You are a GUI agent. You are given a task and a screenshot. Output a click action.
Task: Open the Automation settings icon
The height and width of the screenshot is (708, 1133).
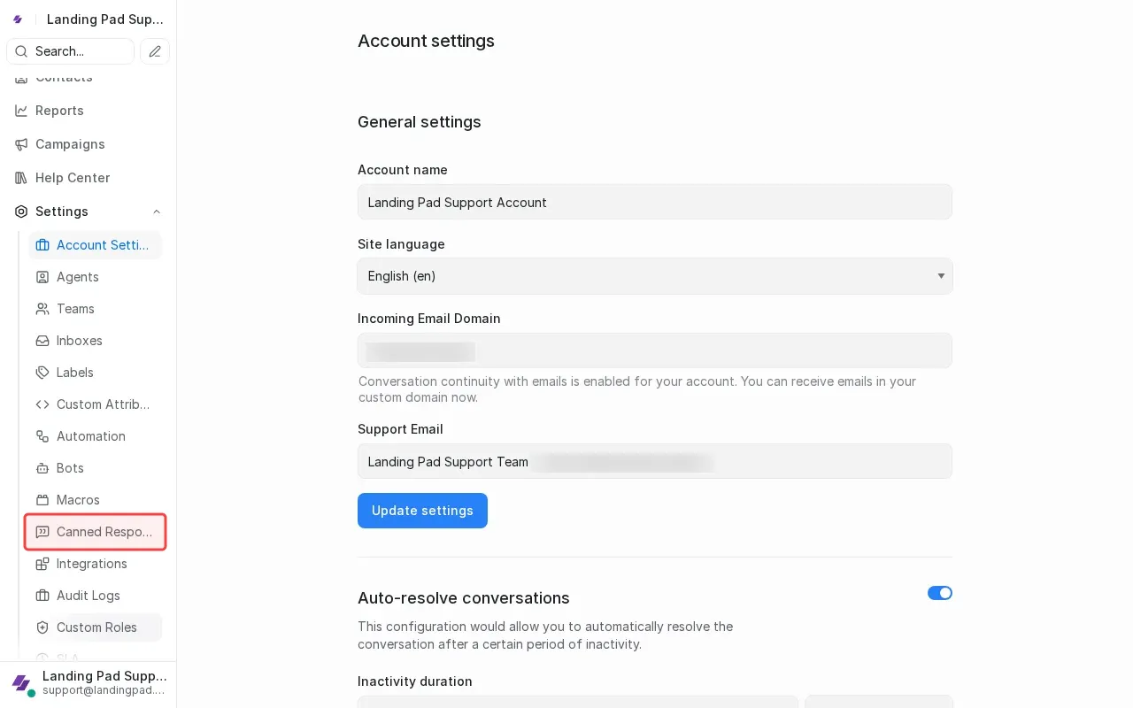[x=42, y=436]
